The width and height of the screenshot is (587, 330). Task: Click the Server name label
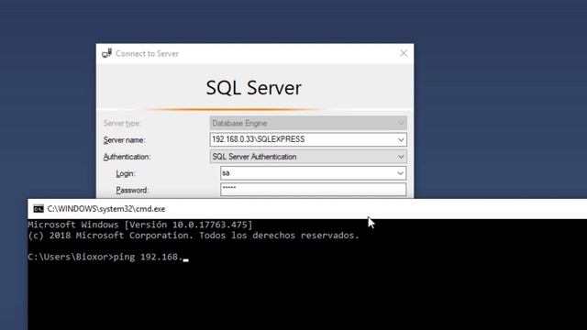tap(125, 140)
